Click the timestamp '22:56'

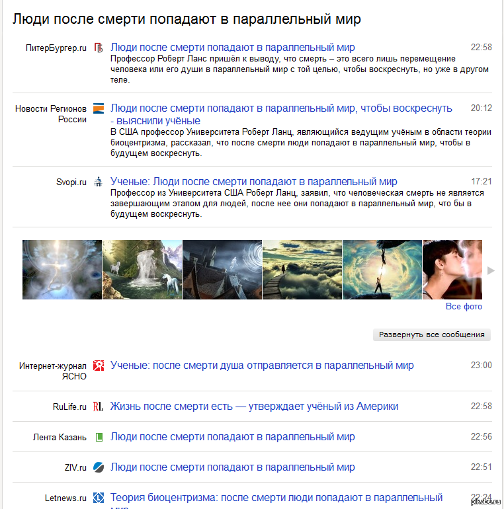pos(482,436)
